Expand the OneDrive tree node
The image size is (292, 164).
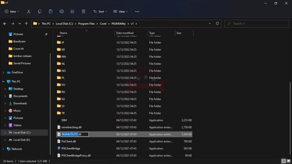(3, 72)
